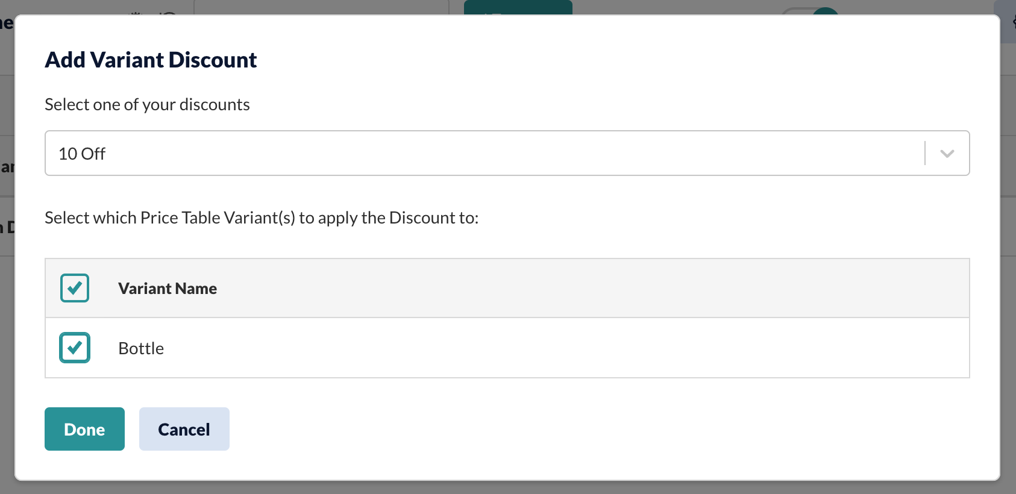This screenshot has width=1016, height=494.
Task: Click the Bottle label text
Action: pos(141,348)
